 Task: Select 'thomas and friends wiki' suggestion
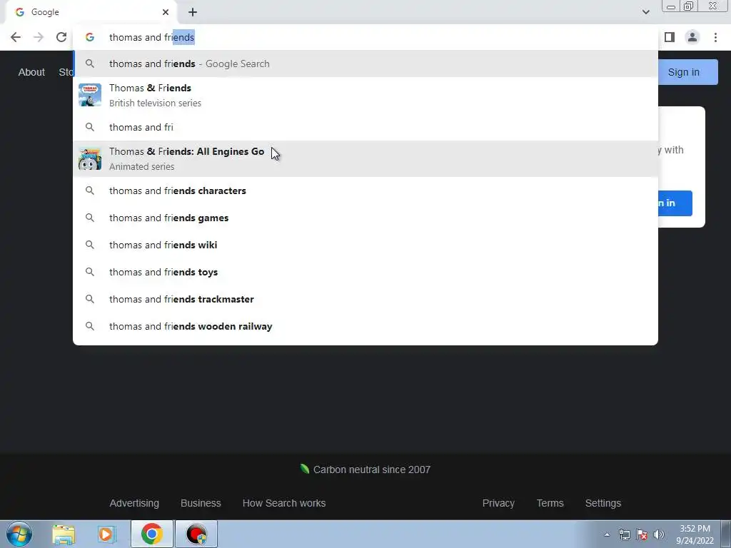pyautogui.click(x=365, y=245)
